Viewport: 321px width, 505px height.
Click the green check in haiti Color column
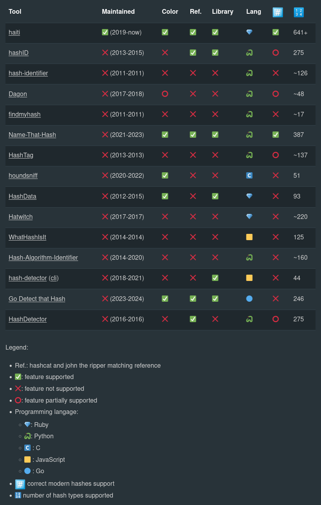pos(165,32)
